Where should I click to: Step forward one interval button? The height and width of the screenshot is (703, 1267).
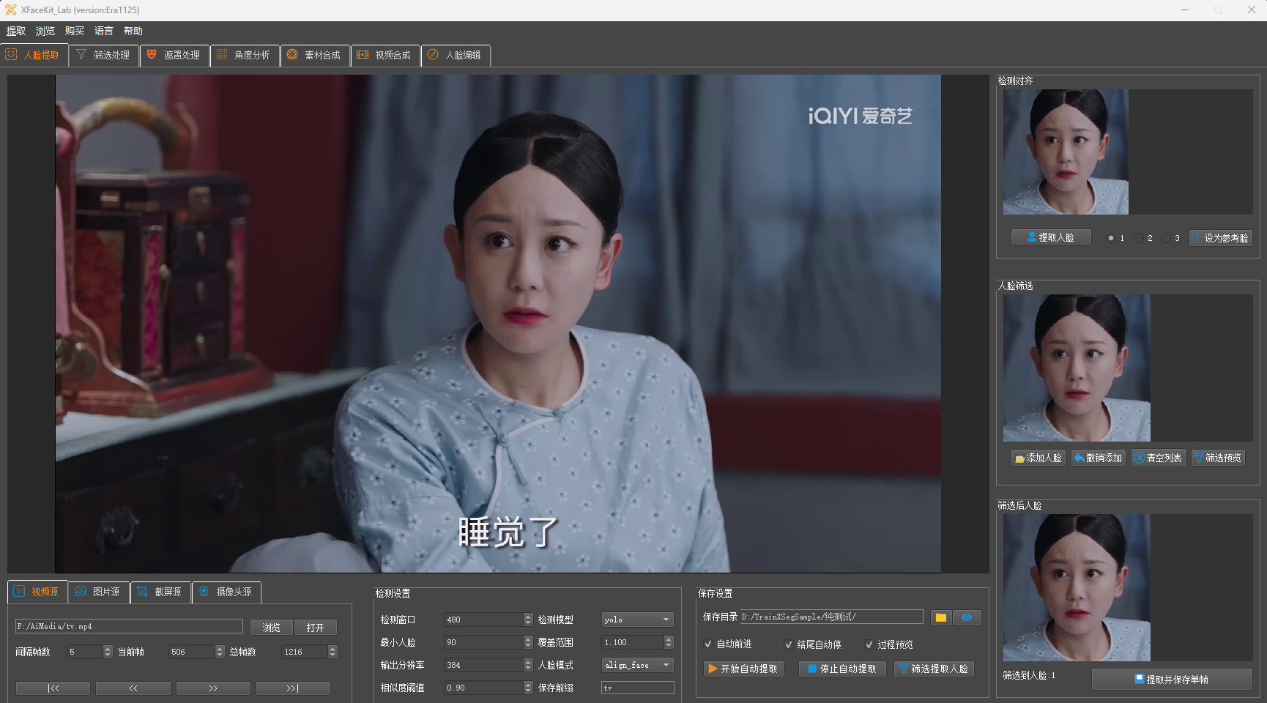213,688
